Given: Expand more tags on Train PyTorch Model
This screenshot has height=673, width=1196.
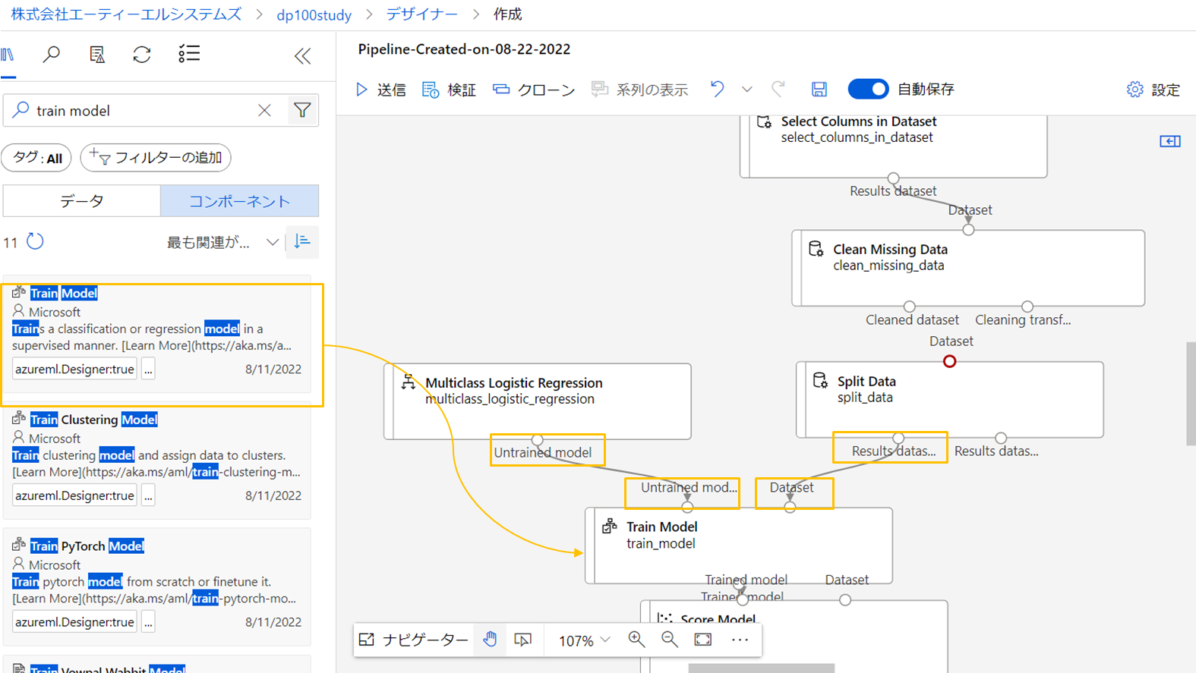Looking at the screenshot, I should 148,622.
